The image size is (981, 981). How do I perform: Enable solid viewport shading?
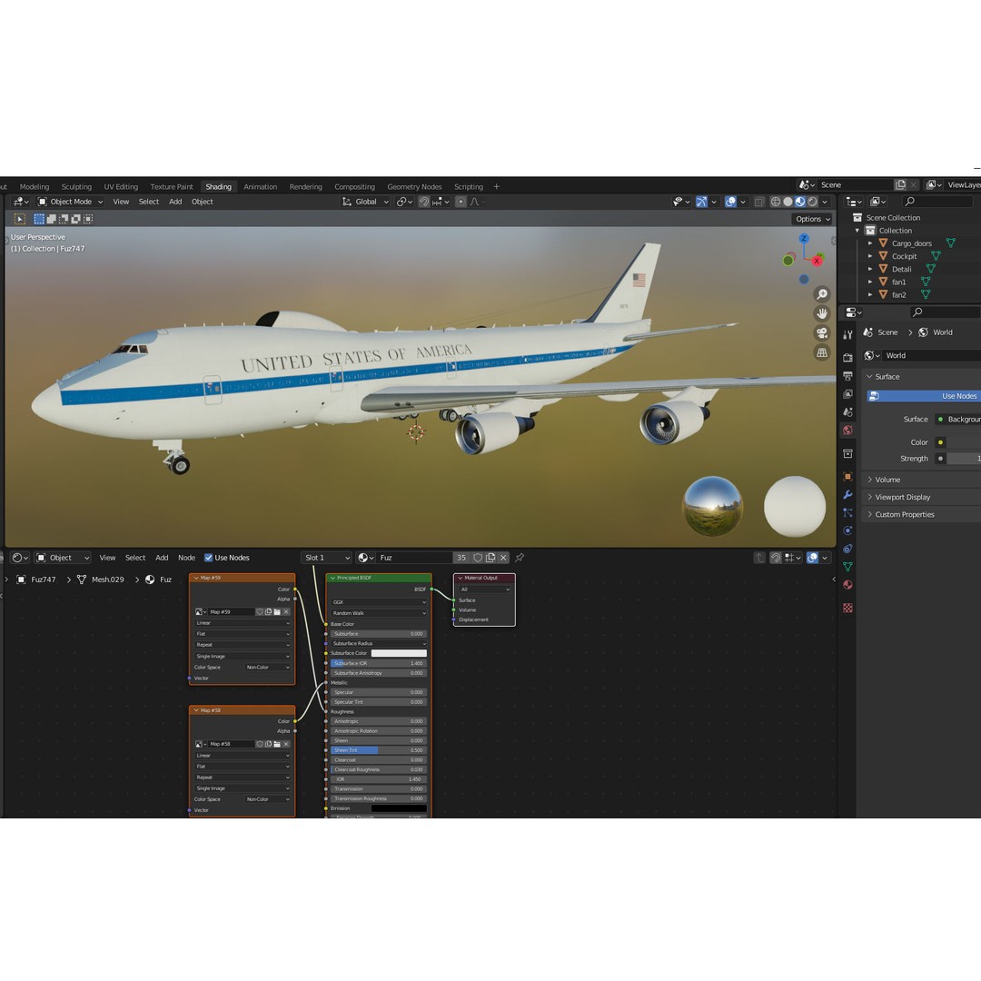[x=788, y=202]
